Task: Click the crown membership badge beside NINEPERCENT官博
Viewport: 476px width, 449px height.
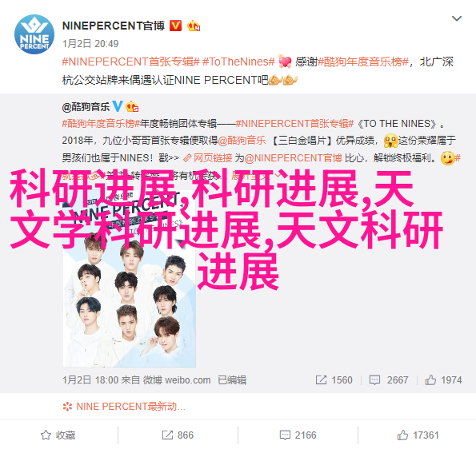Action: pos(194,26)
